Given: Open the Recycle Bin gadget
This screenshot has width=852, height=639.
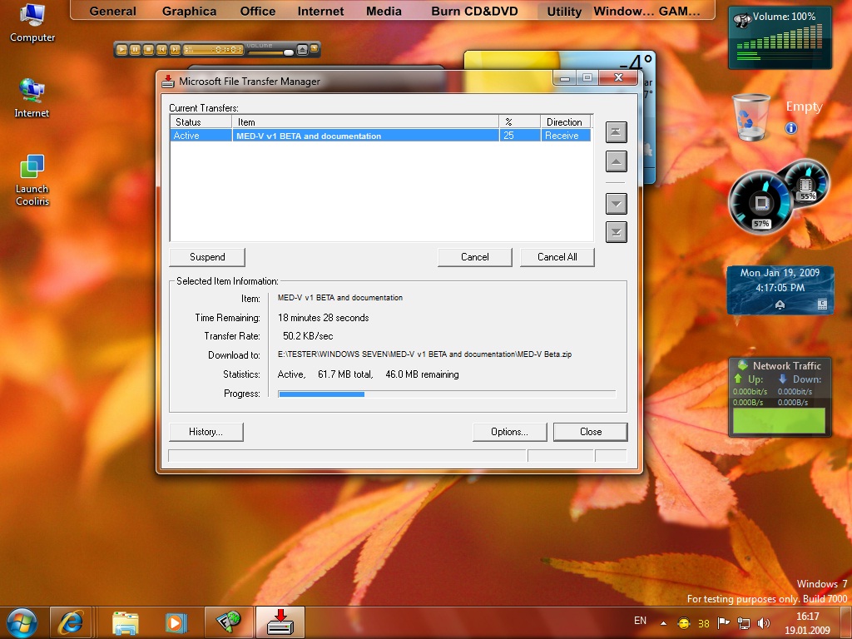Looking at the screenshot, I should pyautogui.click(x=751, y=116).
